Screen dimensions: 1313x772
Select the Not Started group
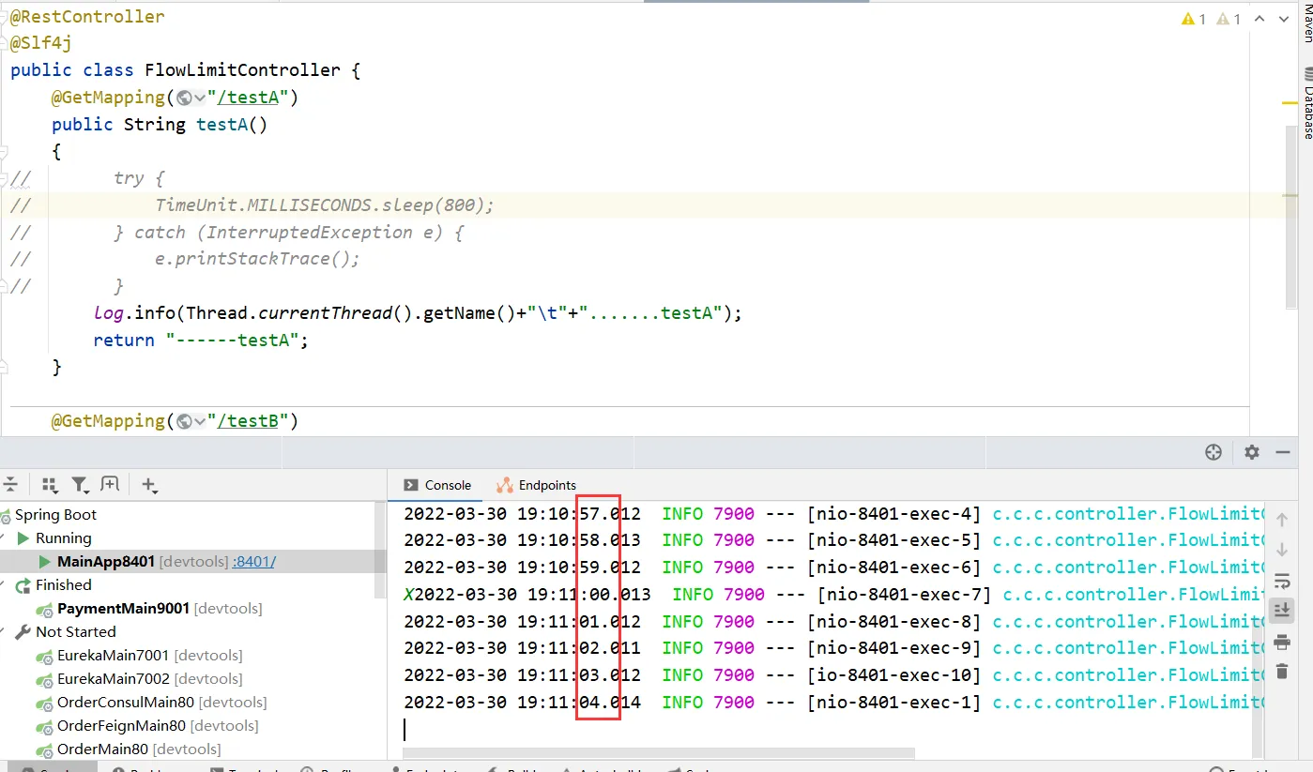[x=75, y=632]
